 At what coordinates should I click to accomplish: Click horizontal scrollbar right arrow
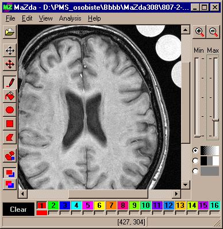pyautogui.click(x=176, y=194)
